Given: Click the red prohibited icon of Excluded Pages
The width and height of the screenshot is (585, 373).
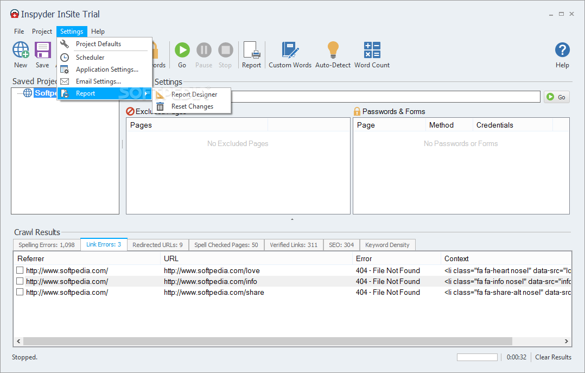Looking at the screenshot, I should 130,111.
